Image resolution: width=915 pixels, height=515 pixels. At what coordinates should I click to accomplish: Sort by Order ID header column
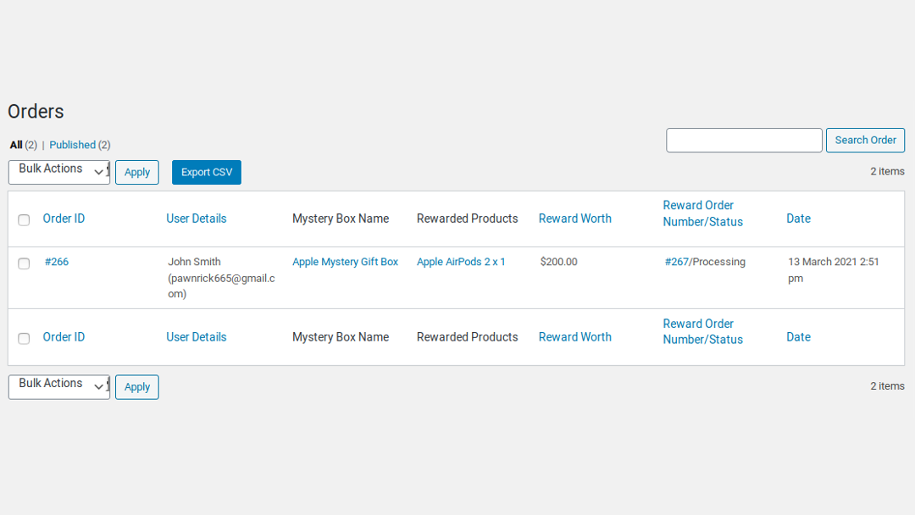pyautogui.click(x=64, y=219)
